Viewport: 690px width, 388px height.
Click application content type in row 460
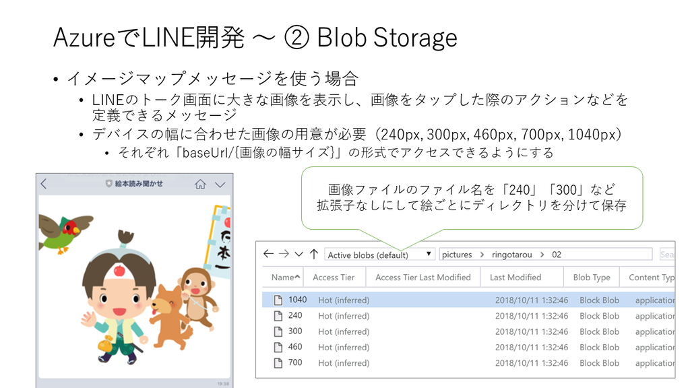[655, 348]
